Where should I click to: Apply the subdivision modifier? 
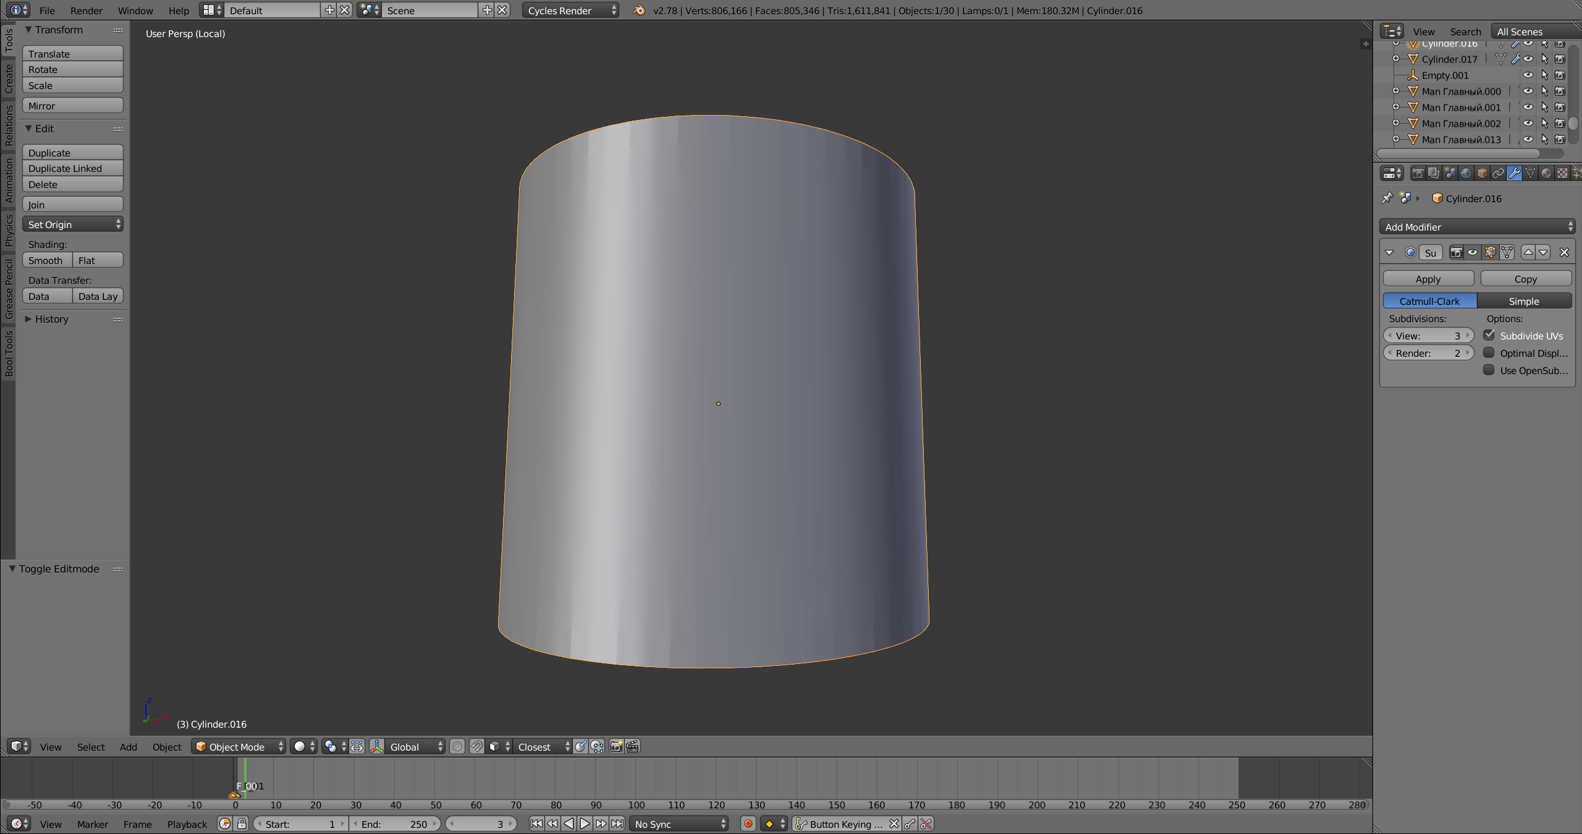point(1428,279)
